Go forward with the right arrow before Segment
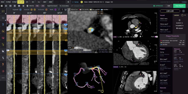 10,10
